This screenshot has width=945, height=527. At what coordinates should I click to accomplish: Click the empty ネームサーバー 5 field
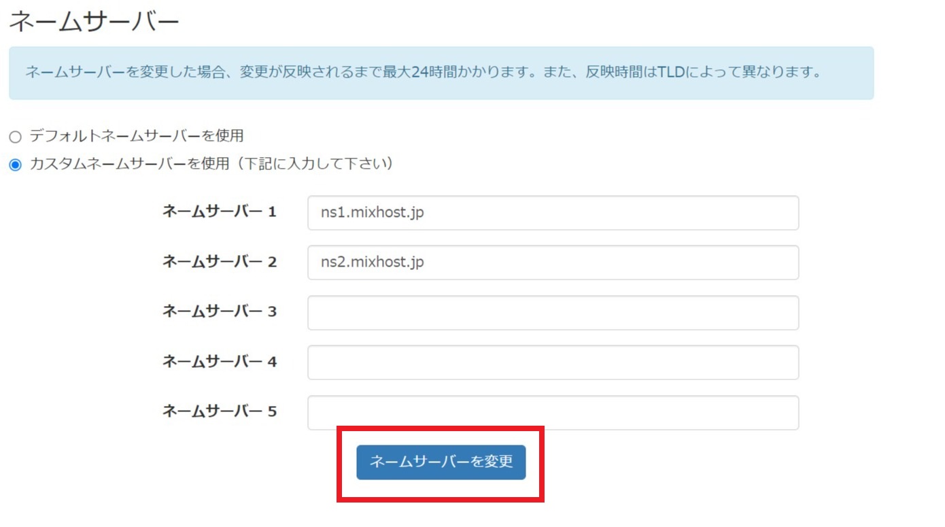[551, 411]
